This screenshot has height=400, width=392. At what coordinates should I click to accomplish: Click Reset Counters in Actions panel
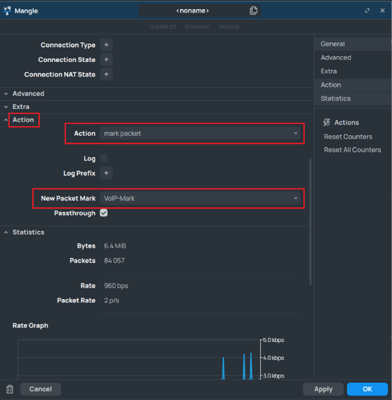point(348,137)
